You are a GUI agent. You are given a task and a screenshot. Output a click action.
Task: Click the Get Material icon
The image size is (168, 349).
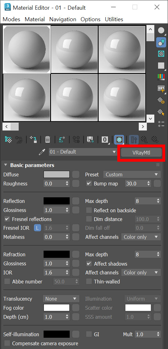[8, 140]
